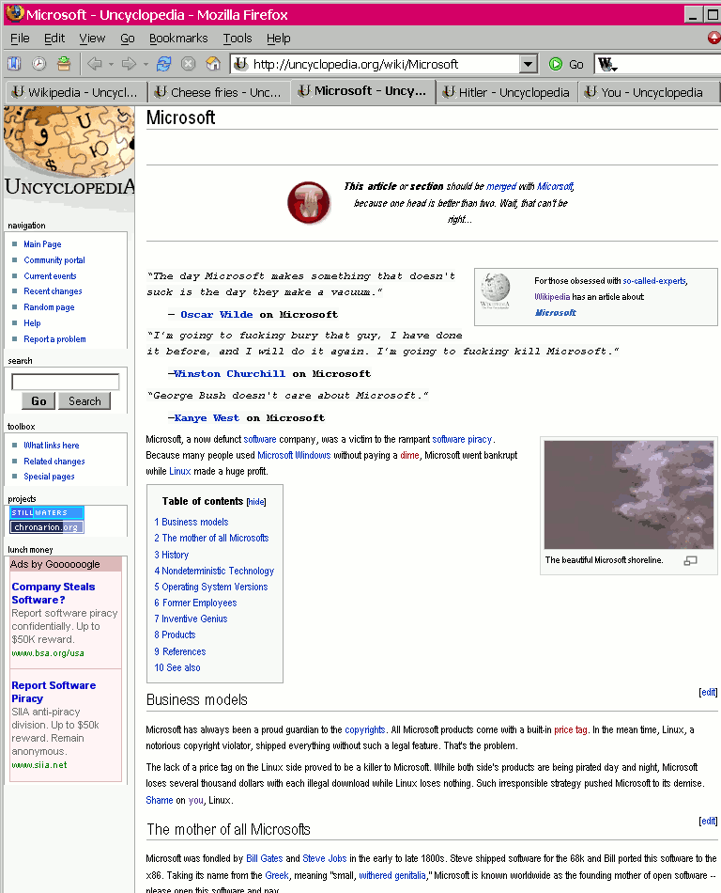Switch to the Hitler - Uncyclopedia tab
721x893 pixels.
[507, 92]
